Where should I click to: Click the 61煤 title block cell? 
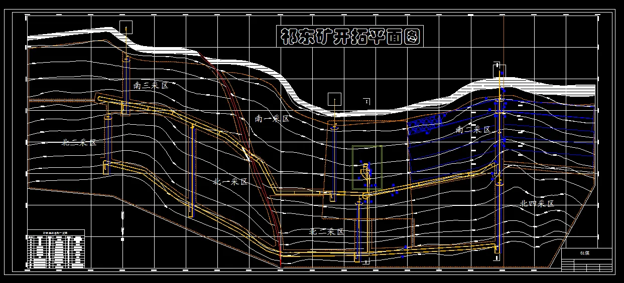pos(586,253)
